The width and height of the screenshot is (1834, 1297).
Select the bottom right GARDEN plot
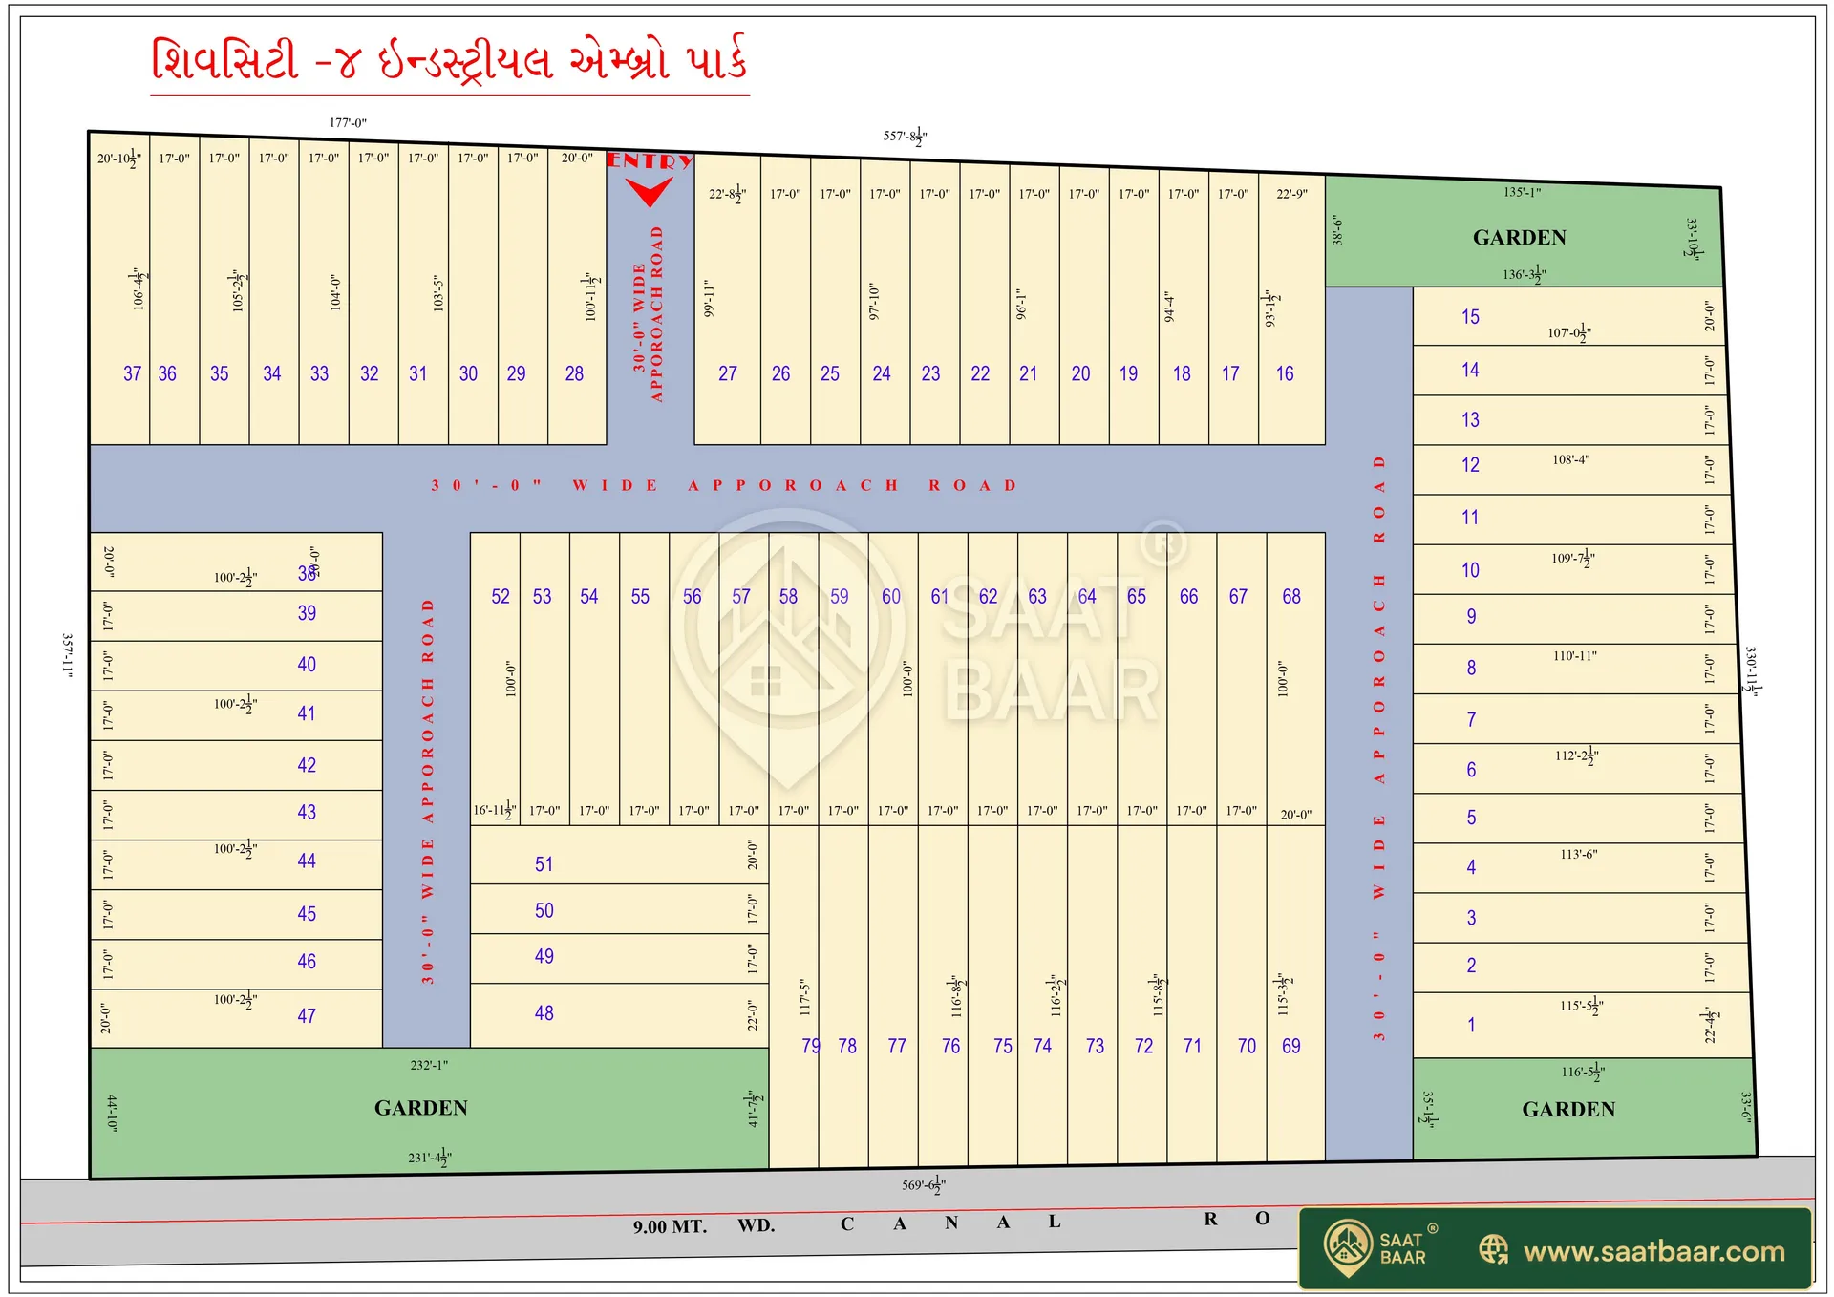coord(1568,1110)
